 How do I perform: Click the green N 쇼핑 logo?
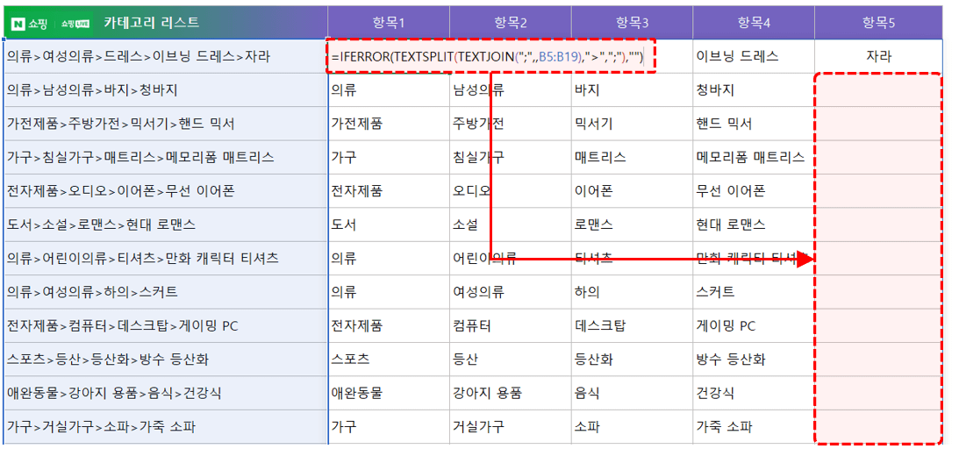coord(30,23)
